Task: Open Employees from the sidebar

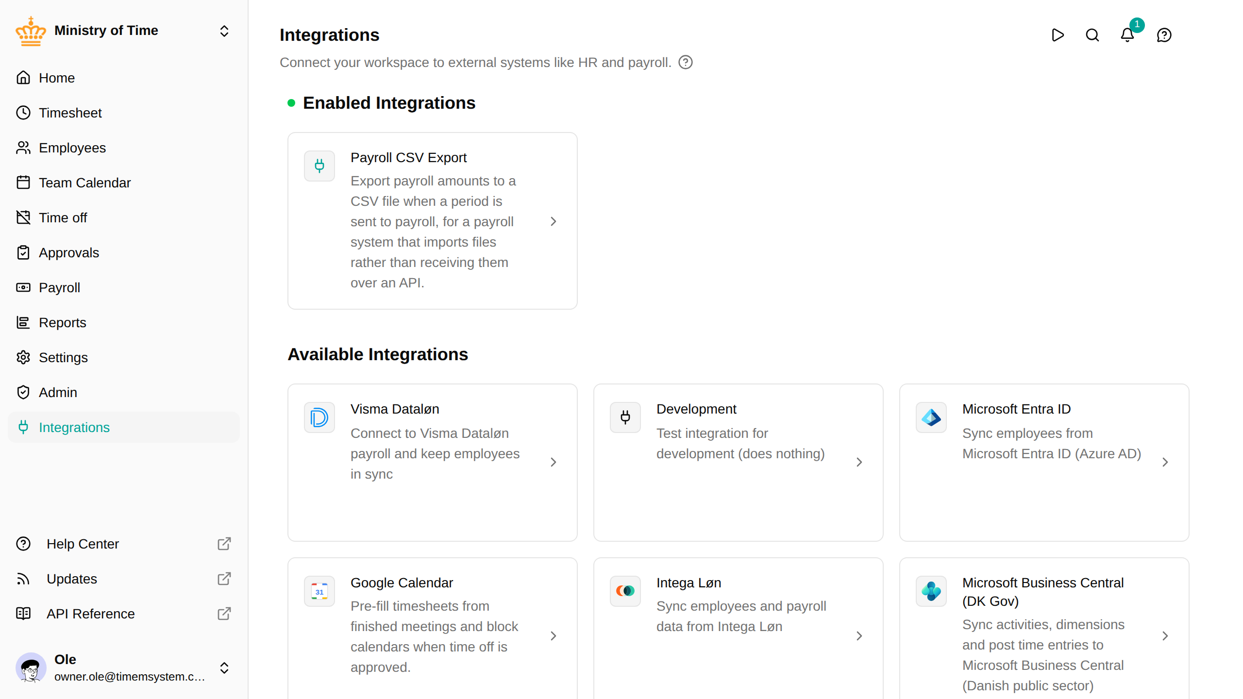Action: 124,148
